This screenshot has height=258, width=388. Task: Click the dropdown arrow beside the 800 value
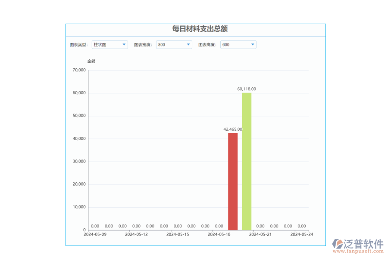pyautogui.click(x=188, y=44)
